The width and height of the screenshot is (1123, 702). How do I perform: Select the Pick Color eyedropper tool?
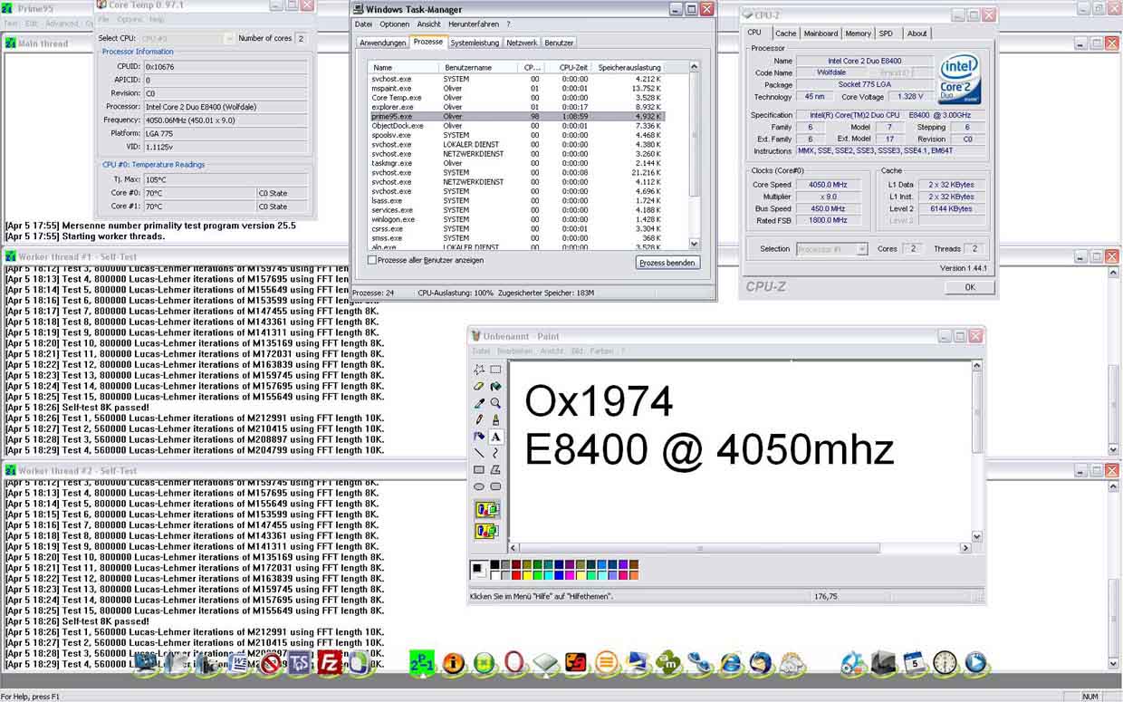pos(479,403)
